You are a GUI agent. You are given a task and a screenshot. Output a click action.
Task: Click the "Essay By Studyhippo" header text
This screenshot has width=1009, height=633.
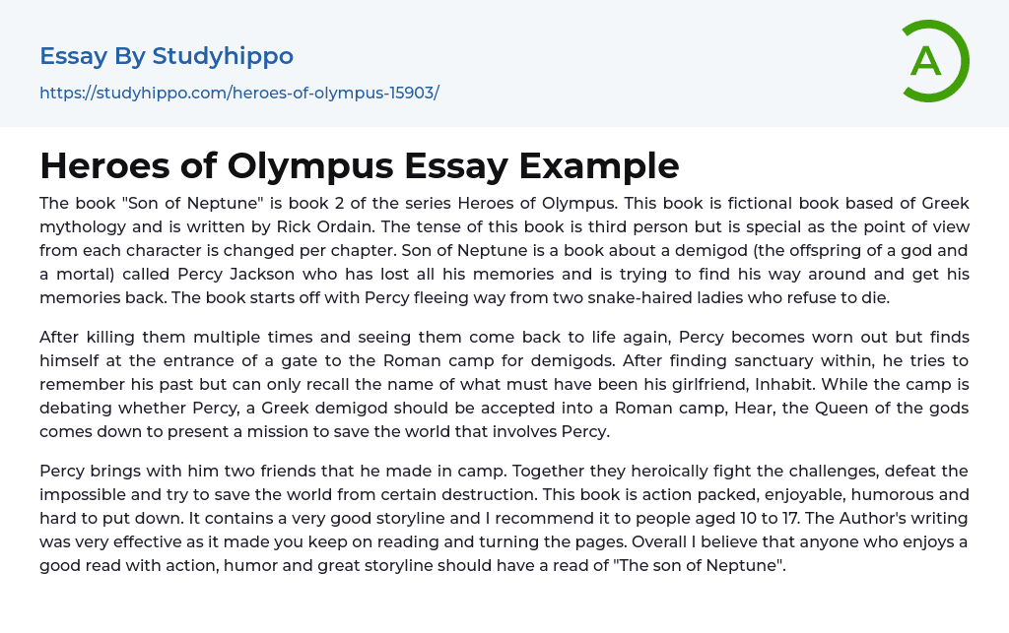[x=167, y=56]
